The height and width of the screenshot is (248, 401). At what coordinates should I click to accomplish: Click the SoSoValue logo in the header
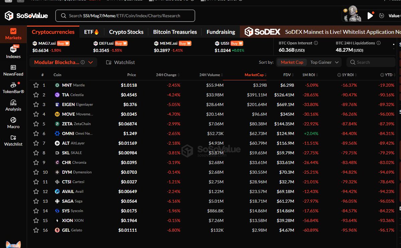(x=26, y=15)
